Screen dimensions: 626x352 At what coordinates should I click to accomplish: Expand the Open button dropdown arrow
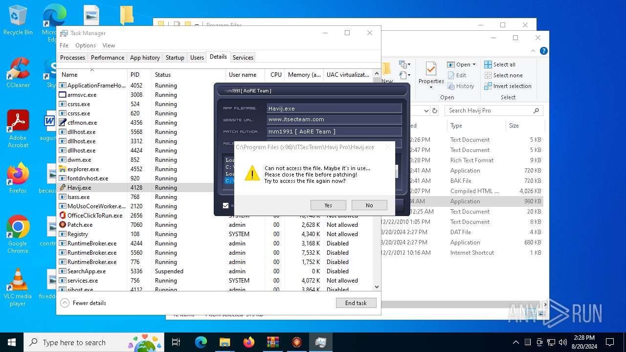474,65
